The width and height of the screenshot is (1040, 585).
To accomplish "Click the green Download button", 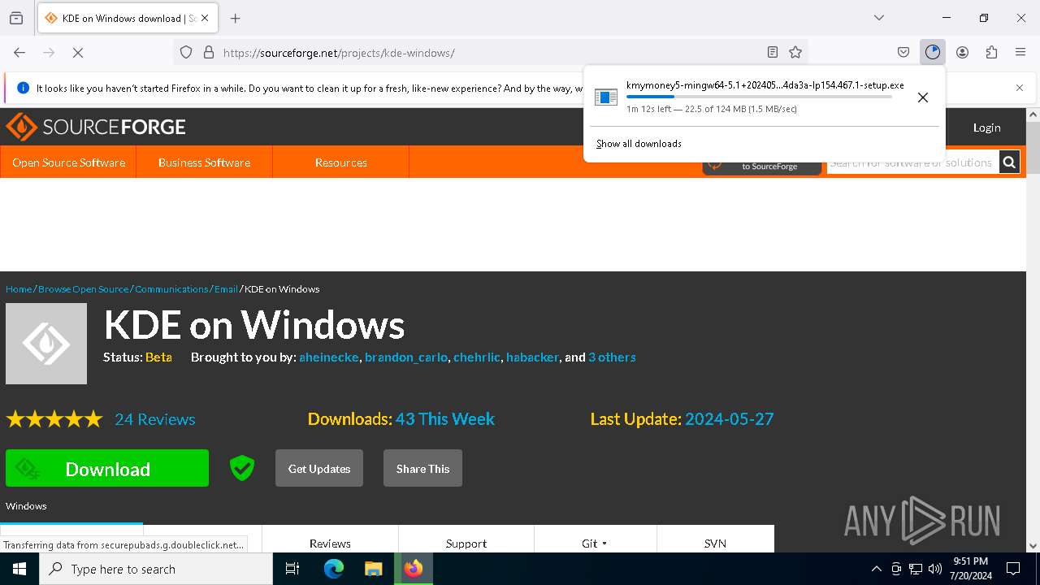I will (107, 468).
